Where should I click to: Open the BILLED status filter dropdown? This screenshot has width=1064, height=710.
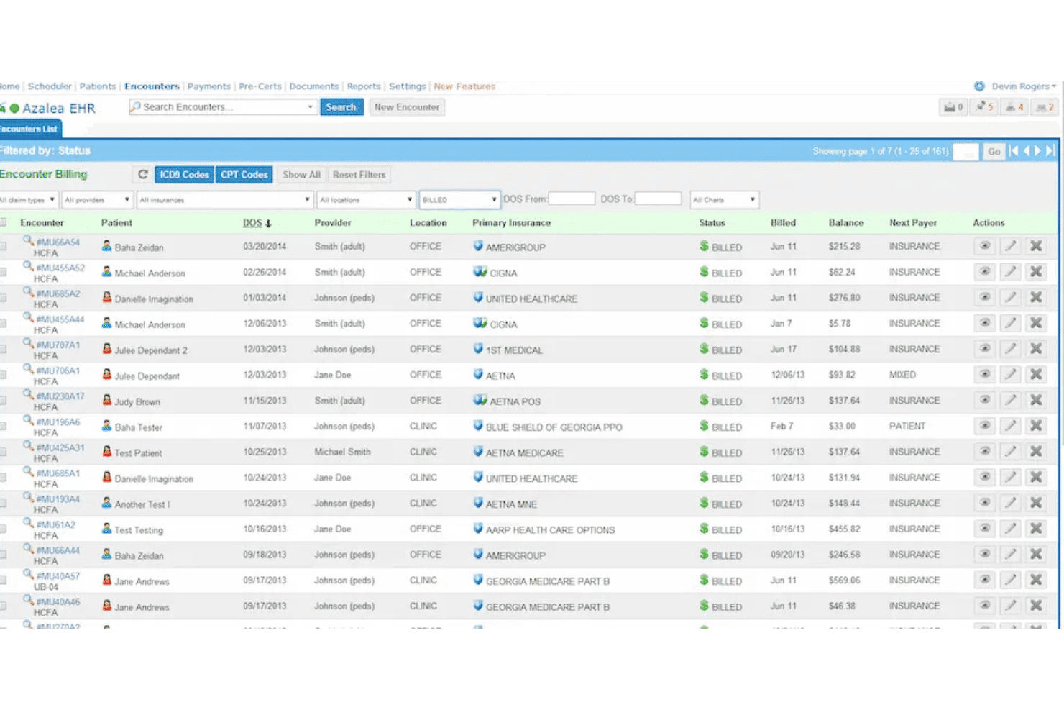tap(459, 200)
